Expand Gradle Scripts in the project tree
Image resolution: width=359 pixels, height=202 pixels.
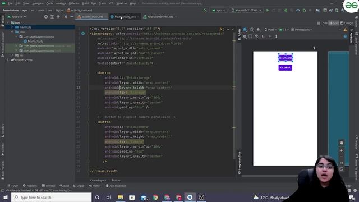point(7,60)
